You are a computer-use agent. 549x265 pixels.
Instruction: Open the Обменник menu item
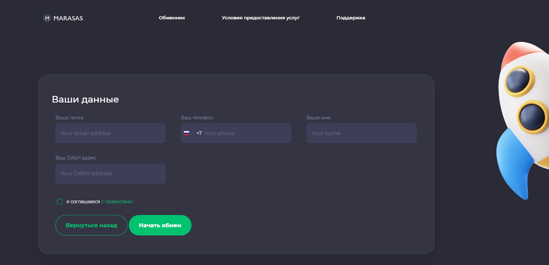(172, 18)
